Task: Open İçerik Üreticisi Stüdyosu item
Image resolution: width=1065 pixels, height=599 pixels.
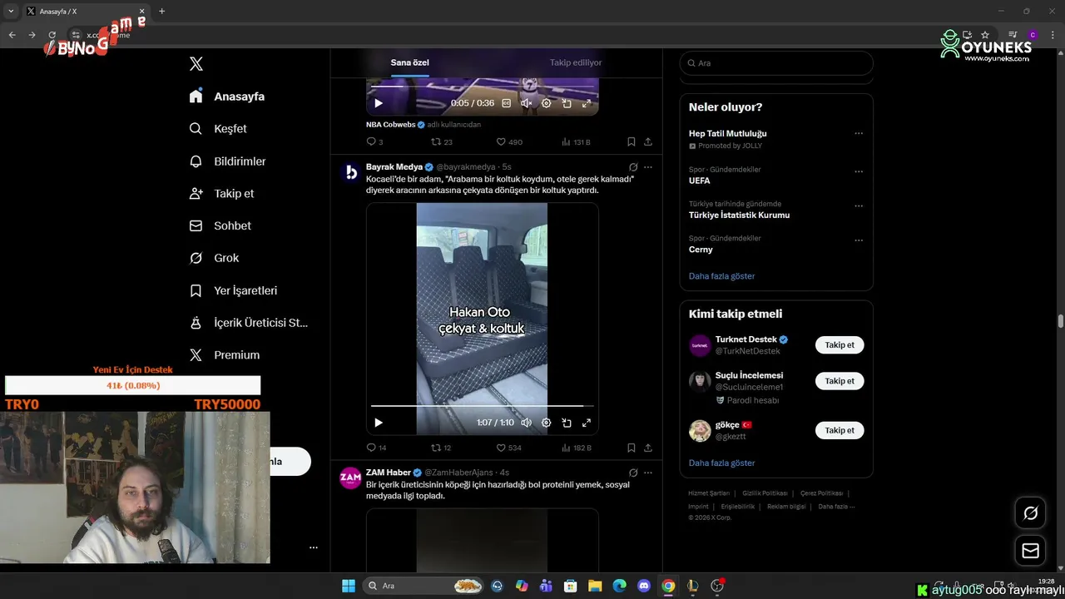Action: [x=248, y=323]
